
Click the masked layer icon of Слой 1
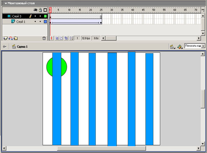point(13,21)
